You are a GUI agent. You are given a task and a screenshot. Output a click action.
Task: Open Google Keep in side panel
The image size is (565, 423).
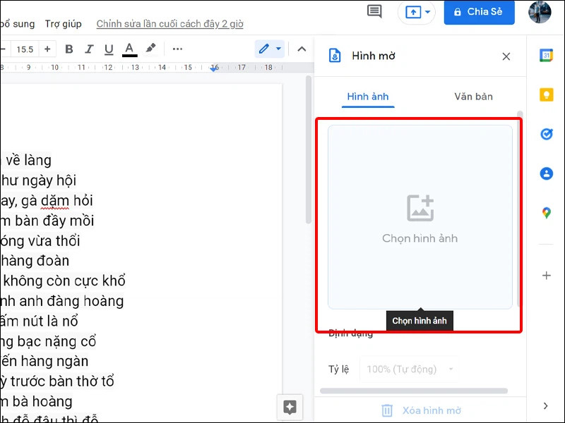[x=546, y=95]
